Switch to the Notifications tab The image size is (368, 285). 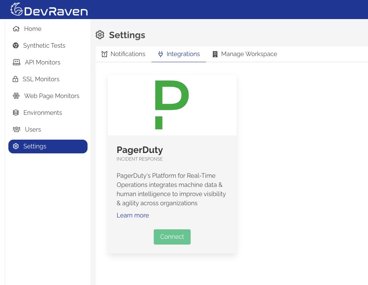coord(128,54)
